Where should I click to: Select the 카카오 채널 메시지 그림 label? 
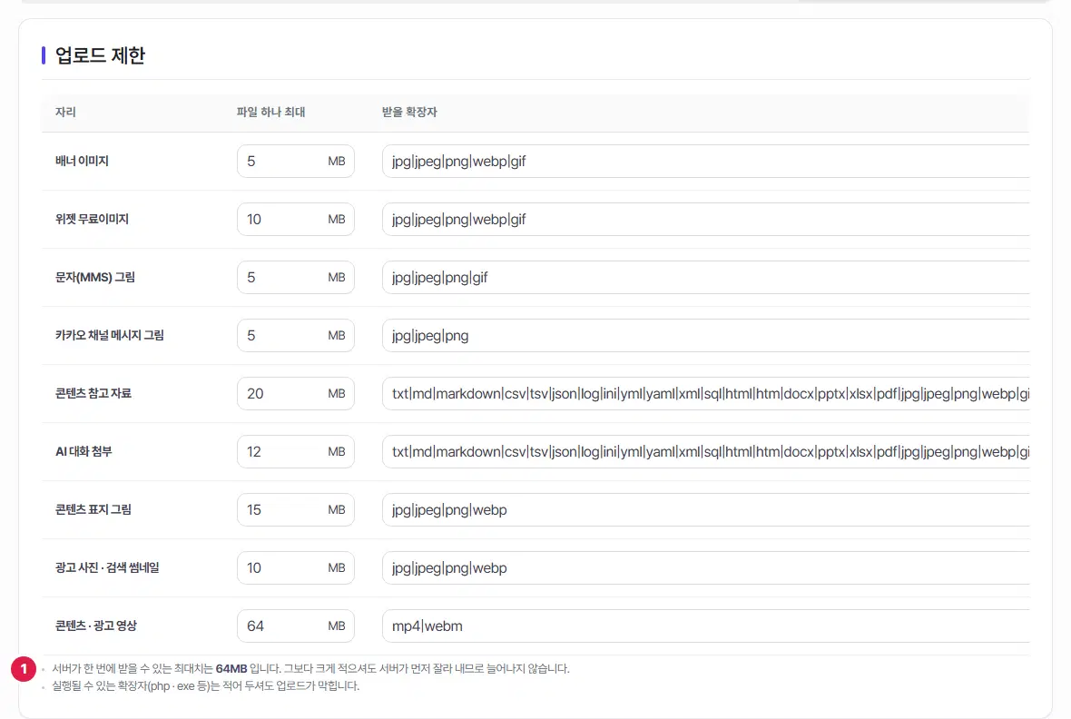tap(109, 336)
